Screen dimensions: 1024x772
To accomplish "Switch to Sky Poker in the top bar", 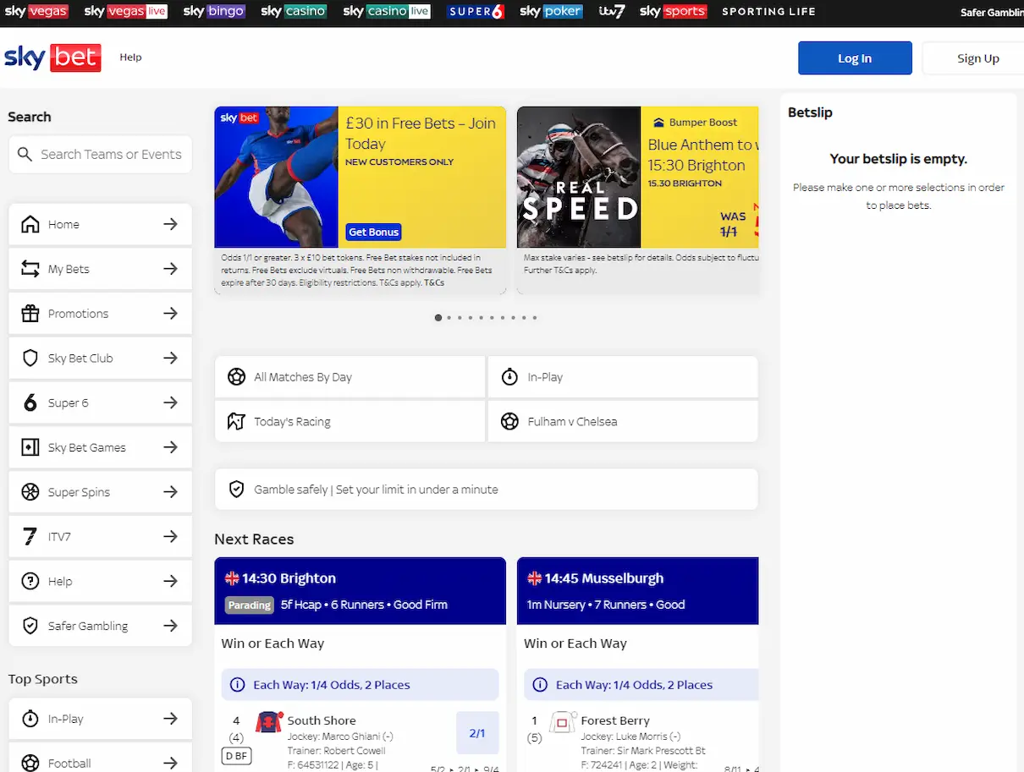I will click(551, 12).
